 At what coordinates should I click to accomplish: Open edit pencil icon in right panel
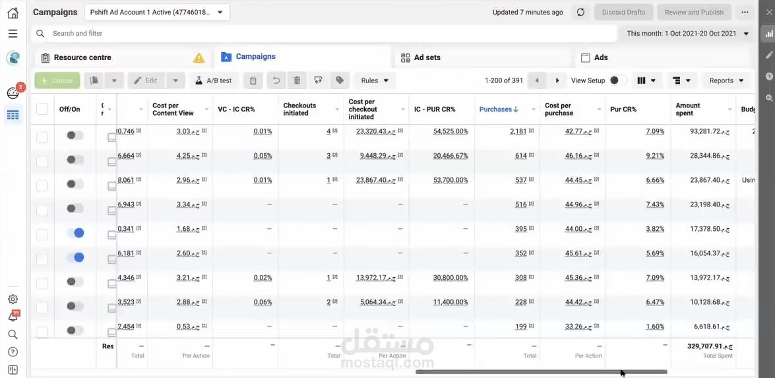pos(769,55)
